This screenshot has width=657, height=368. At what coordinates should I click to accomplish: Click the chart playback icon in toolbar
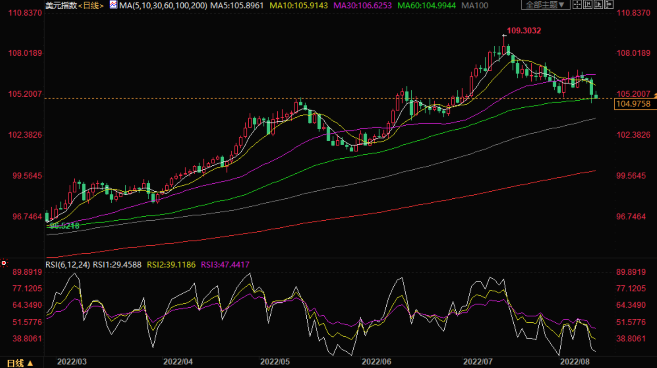[598, 5]
